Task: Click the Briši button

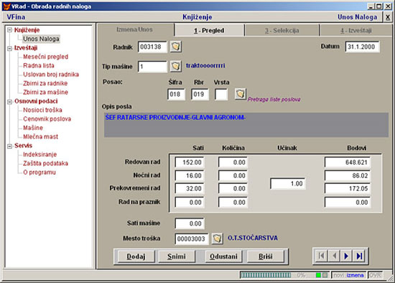Action: tap(266, 256)
